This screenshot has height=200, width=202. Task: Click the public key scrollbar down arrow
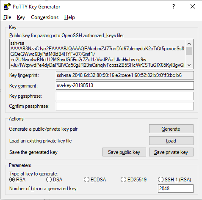coord(189,65)
